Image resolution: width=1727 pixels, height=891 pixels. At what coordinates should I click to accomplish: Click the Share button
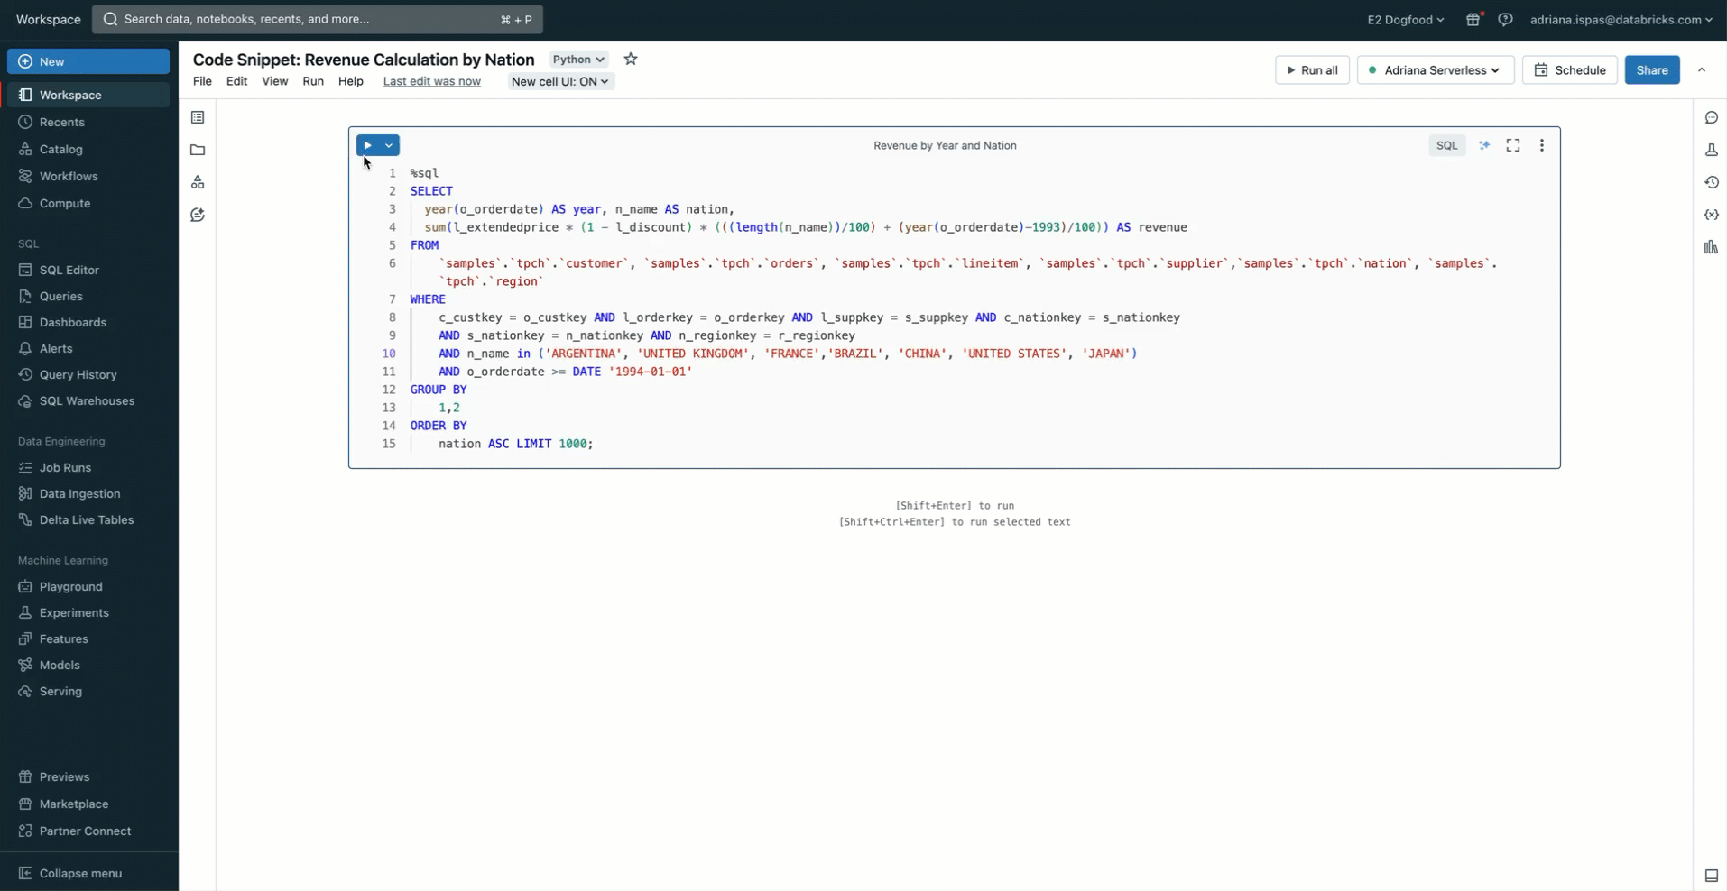pos(1651,70)
